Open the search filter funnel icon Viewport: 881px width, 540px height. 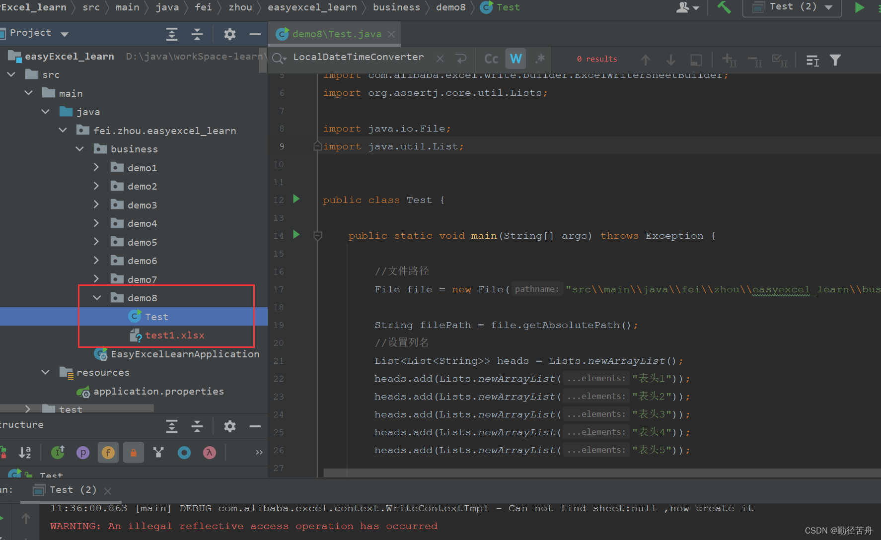coord(835,60)
